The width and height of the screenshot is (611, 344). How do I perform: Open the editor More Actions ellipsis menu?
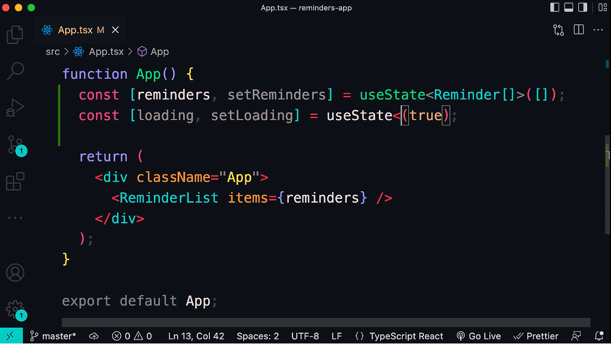(x=598, y=29)
